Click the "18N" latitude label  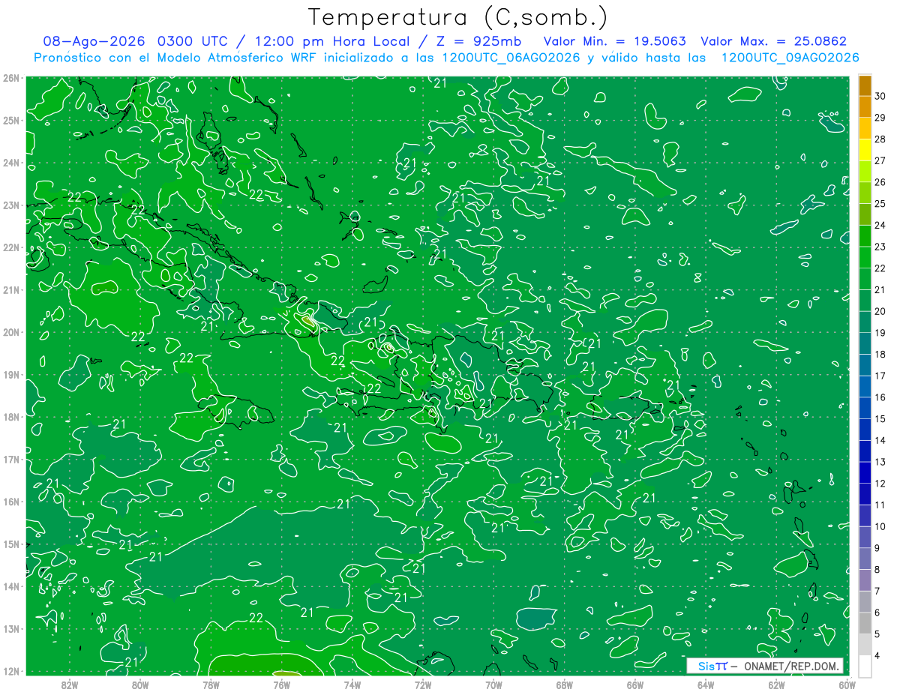click(x=10, y=417)
